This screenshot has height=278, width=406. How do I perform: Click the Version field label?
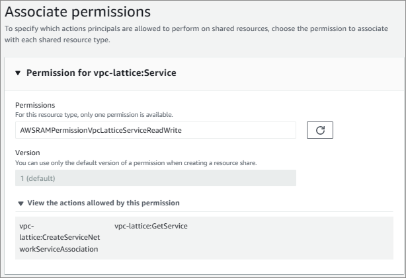point(28,152)
